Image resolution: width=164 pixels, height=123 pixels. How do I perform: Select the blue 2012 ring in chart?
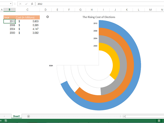(137, 65)
